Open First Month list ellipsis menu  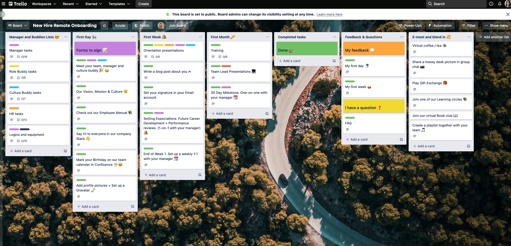(267, 37)
